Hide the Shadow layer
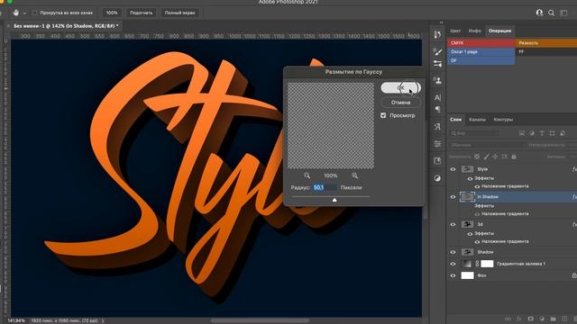Viewport: 577px width, 324px height. 453,252
